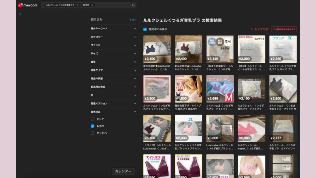Open the ¥2,380 pink bra listing
This screenshot has height=178, width=316.
(252, 129)
